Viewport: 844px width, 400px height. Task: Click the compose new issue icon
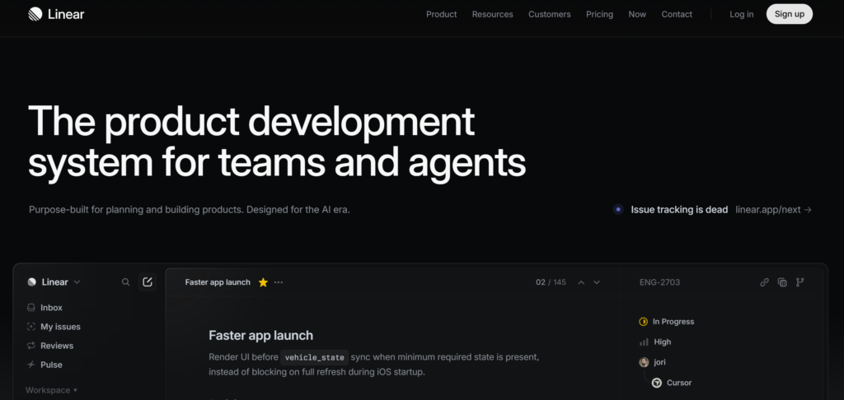click(x=148, y=281)
